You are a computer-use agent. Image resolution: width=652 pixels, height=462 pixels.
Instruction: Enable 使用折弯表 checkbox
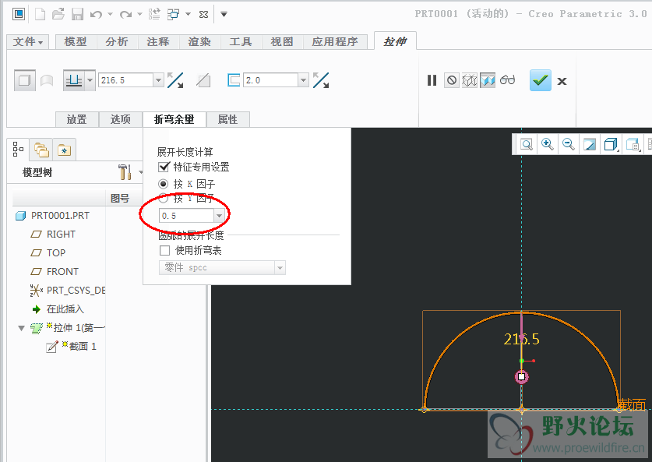click(x=164, y=250)
